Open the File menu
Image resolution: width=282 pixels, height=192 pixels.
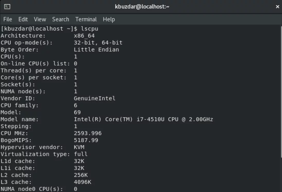coord(8,19)
